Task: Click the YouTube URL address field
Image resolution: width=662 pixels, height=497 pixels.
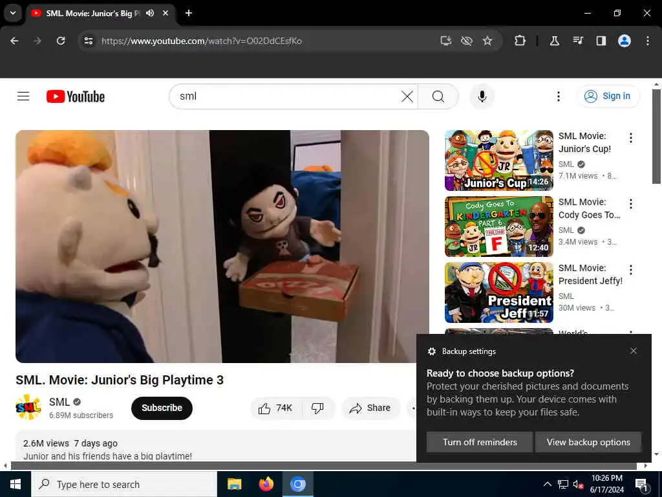Action: point(202,41)
